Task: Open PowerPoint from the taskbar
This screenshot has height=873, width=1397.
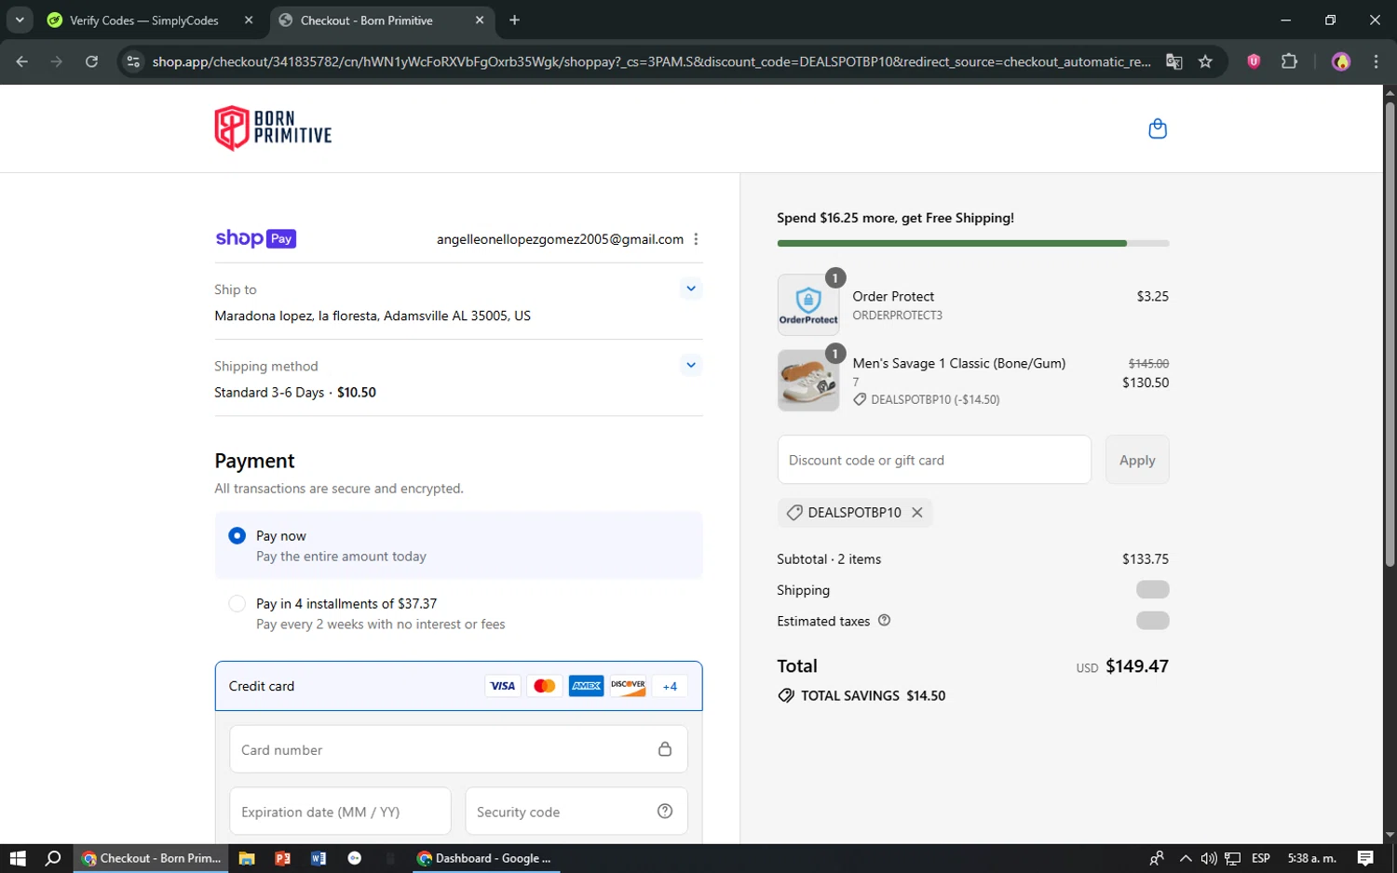Action: [x=282, y=858]
